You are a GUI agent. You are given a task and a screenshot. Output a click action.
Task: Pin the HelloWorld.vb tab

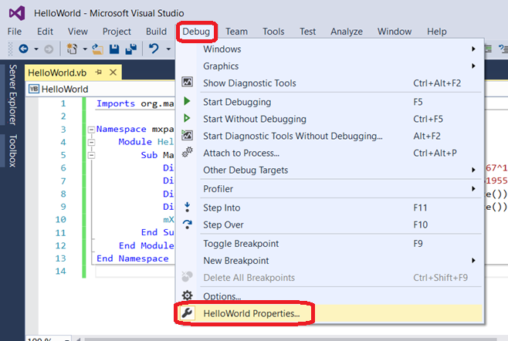[x=99, y=73]
